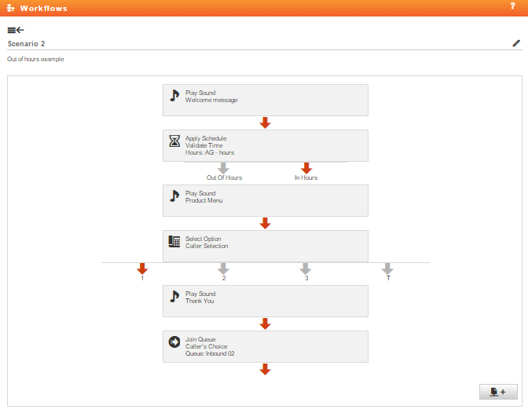Click the Workflows header title
The image size is (528, 413).
[x=43, y=8]
